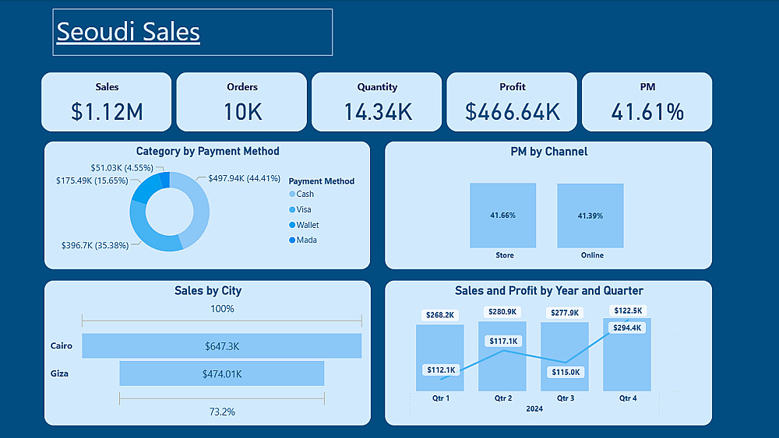779x438 pixels.
Task: Click the $497.94K (44.41%) donut label
Action: point(244,178)
